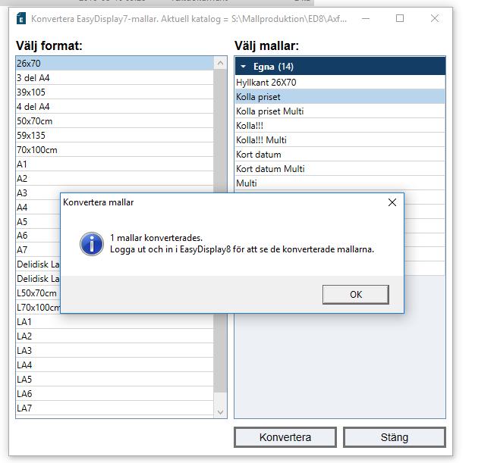Select format 3 del A4
494x463 pixels.
tap(115, 78)
